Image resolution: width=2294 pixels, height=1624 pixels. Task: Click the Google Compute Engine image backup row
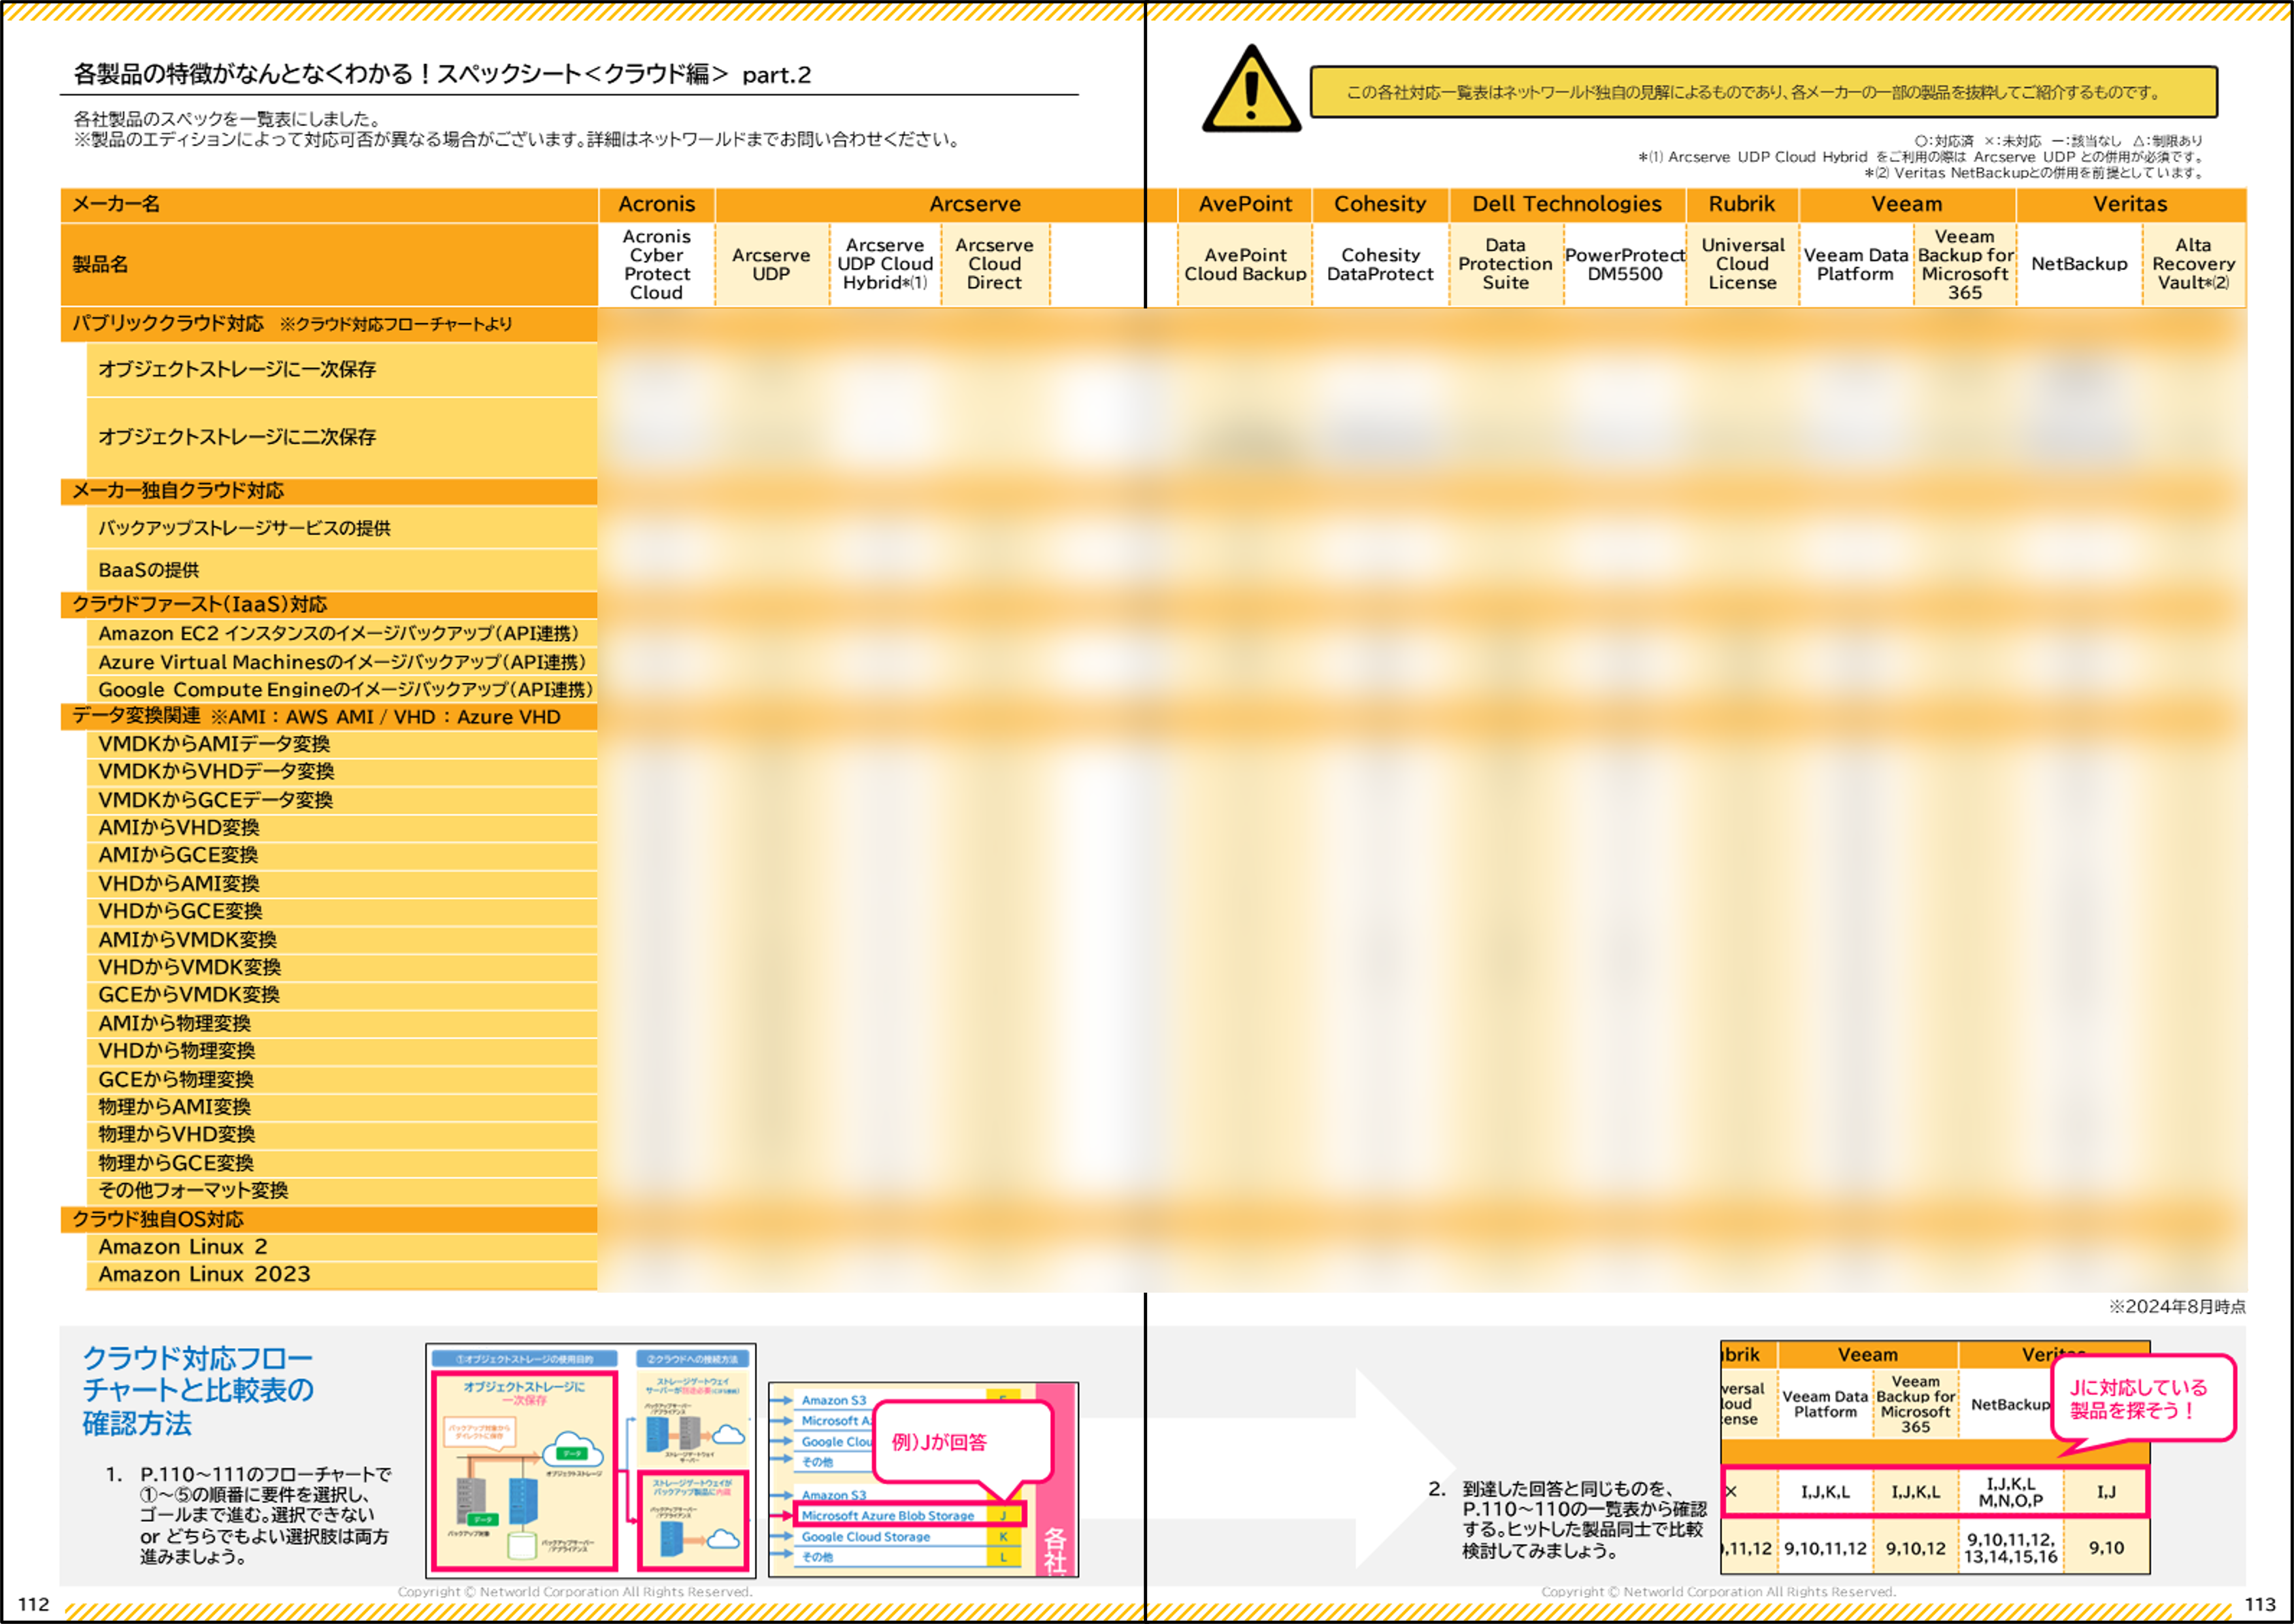tap(342, 689)
